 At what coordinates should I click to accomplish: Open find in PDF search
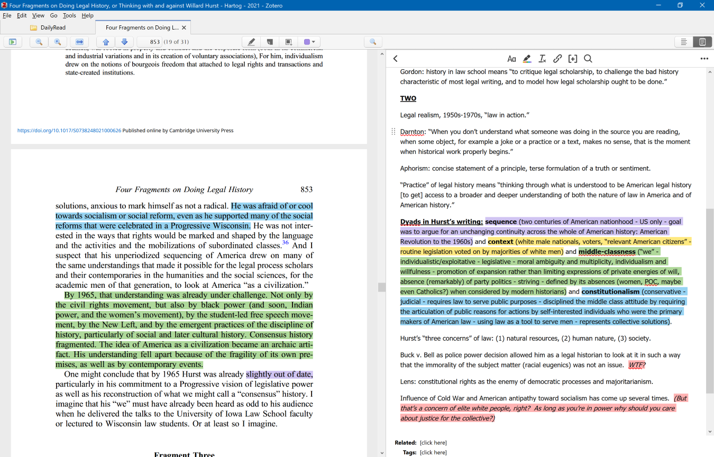tap(373, 42)
